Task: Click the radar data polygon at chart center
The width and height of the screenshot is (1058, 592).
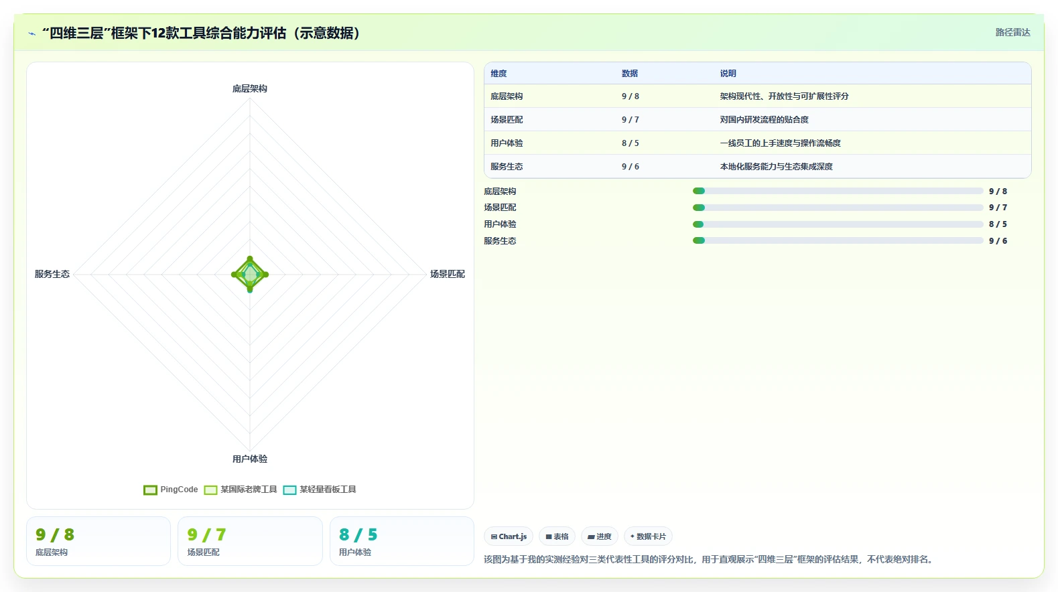Action: point(250,274)
